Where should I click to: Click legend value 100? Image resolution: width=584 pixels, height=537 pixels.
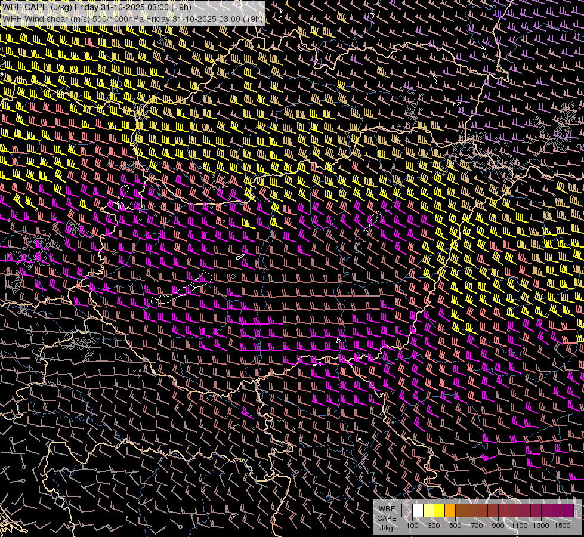pyautogui.click(x=412, y=526)
